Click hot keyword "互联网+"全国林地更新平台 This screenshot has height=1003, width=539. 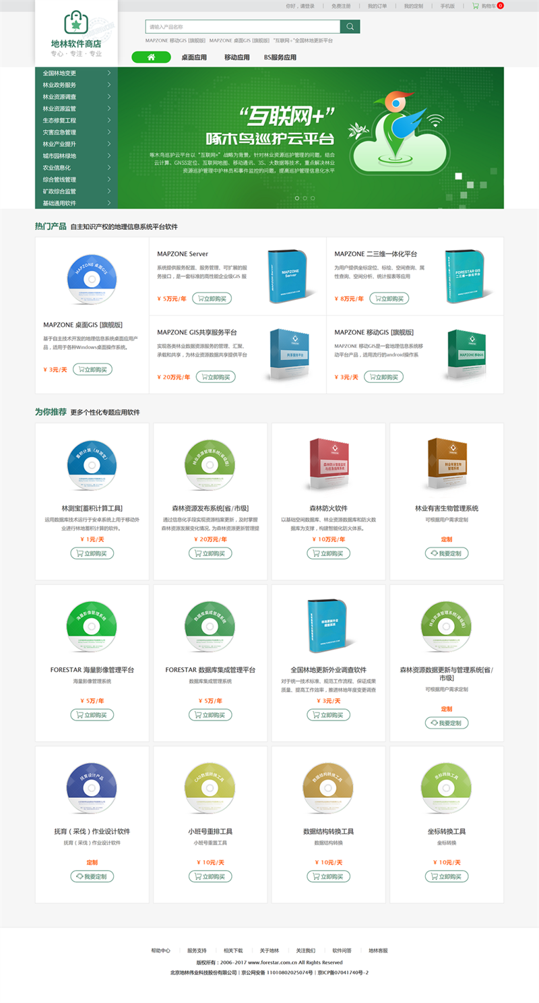pos(303,40)
